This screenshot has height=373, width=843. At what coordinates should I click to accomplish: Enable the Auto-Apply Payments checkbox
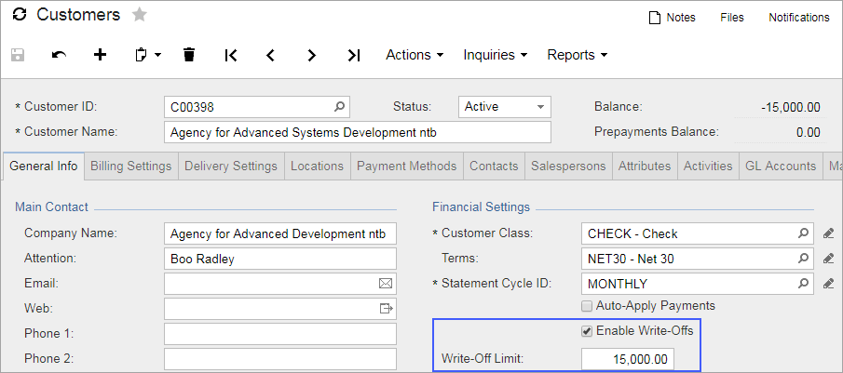587,306
